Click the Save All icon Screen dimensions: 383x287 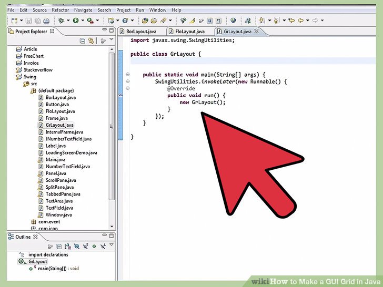point(38,20)
